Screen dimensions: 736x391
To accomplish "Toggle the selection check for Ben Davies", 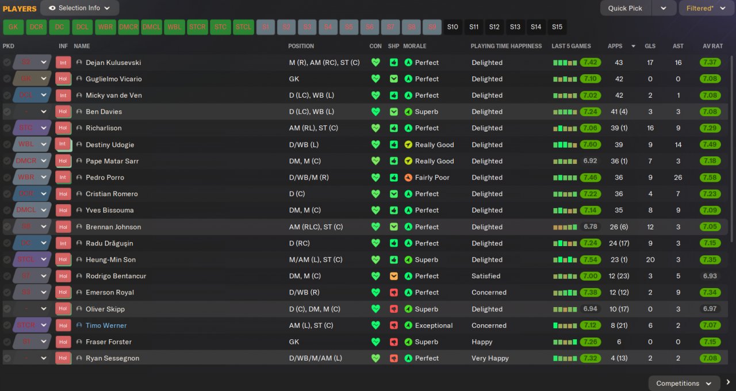I will (7, 112).
